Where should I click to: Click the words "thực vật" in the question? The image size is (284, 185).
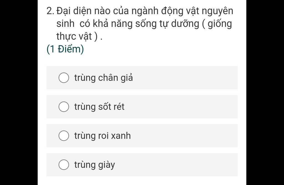pos(74,36)
